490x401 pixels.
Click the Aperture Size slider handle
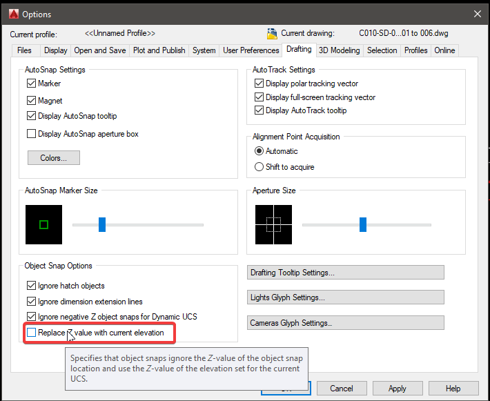(x=362, y=224)
